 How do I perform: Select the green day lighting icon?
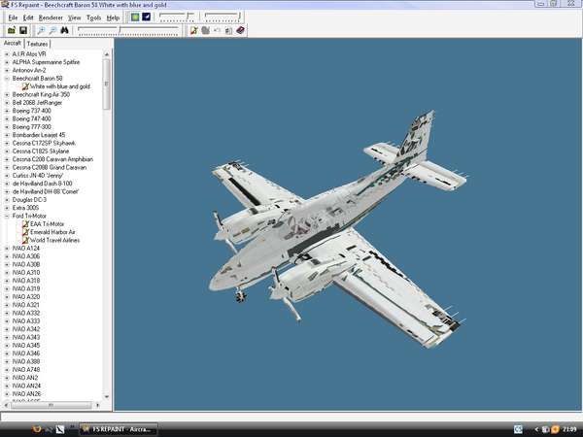pos(135,17)
